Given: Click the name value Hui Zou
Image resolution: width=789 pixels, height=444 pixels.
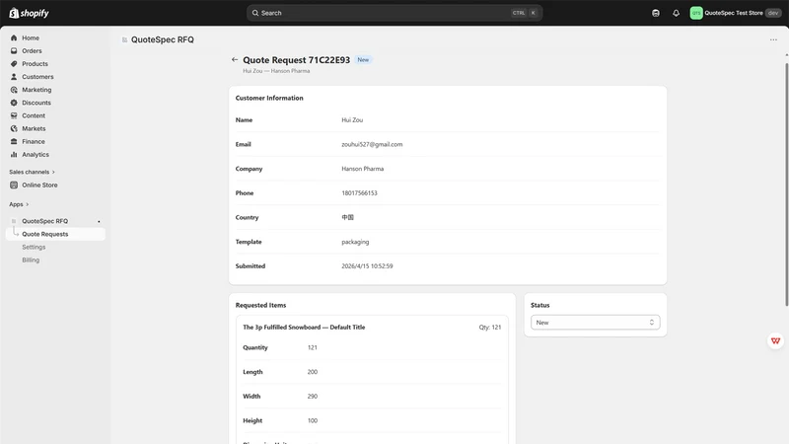Looking at the screenshot, I should click(x=352, y=119).
